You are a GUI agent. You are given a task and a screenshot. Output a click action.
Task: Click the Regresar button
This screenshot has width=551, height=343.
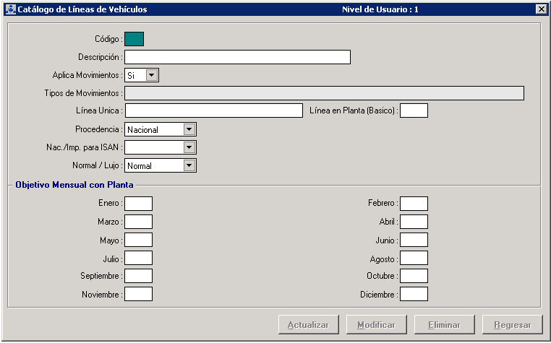point(512,325)
